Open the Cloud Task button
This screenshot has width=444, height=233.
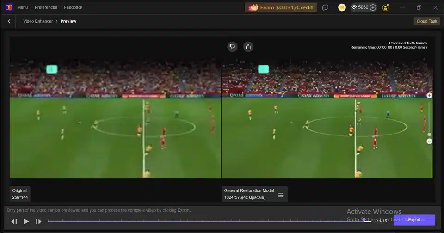pyautogui.click(x=427, y=21)
